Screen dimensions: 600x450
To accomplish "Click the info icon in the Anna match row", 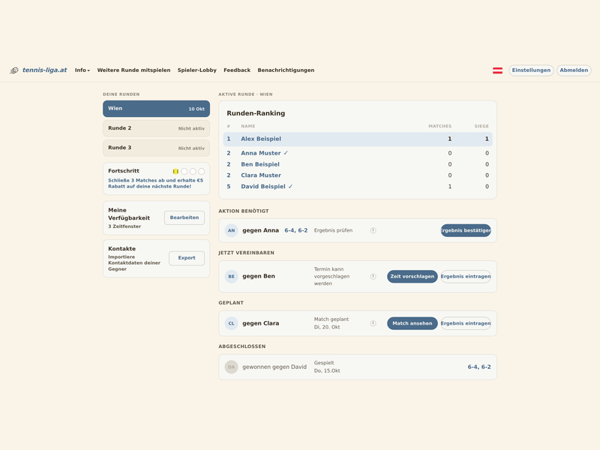I will [373, 230].
